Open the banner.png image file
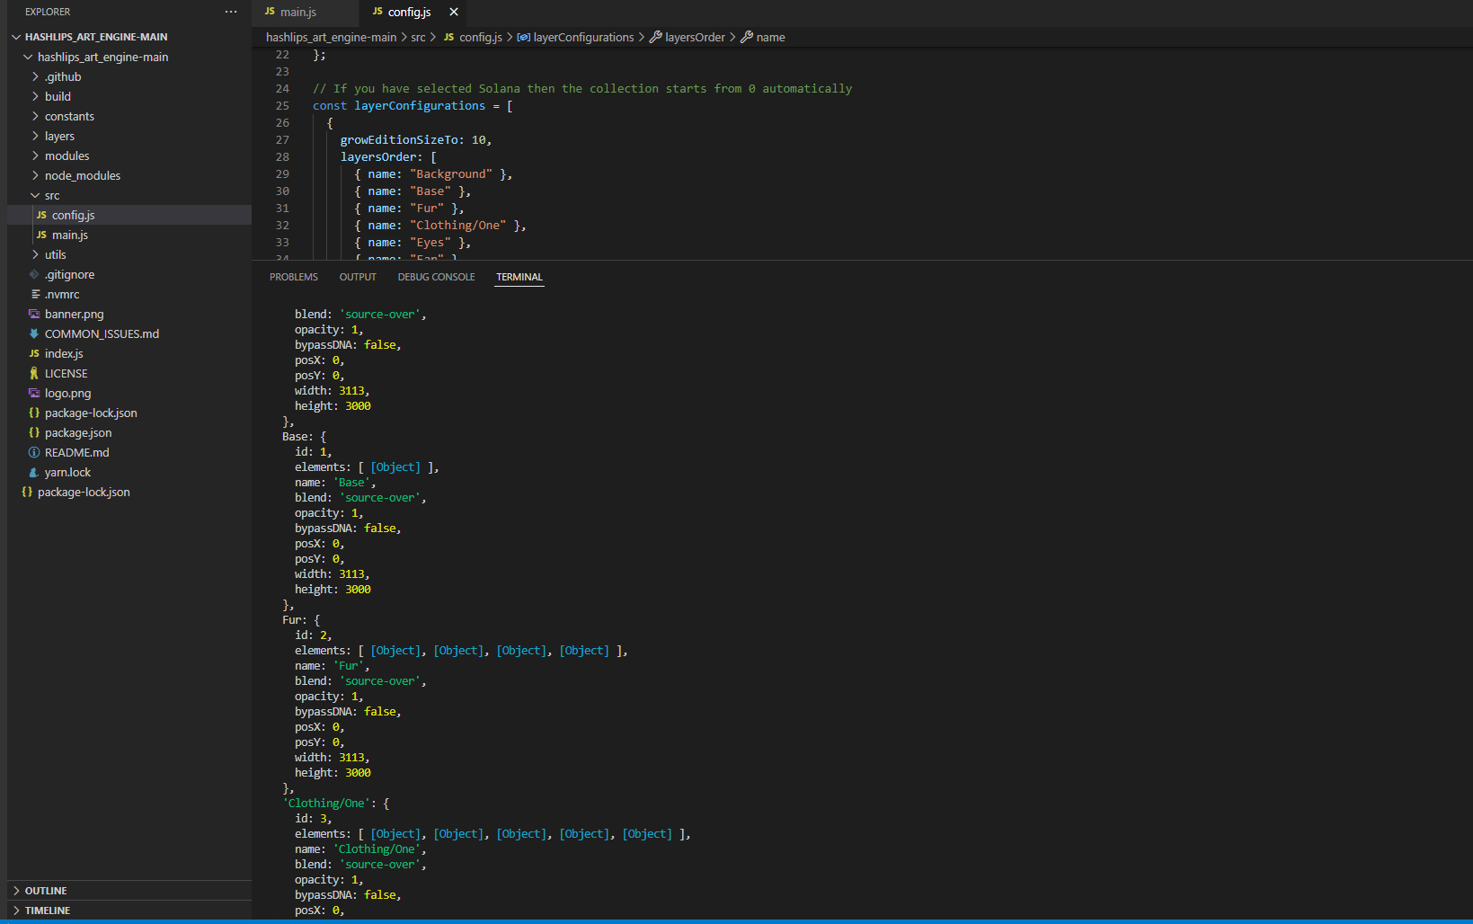Image resolution: width=1473 pixels, height=924 pixels. point(129,314)
